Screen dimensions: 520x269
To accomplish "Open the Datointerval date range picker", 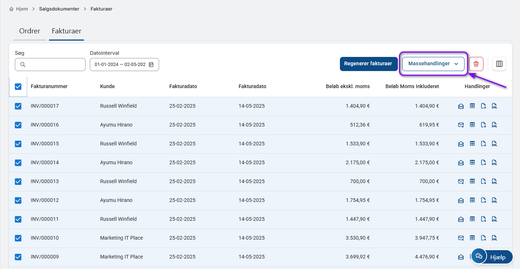I will click(x=124, y=65).
